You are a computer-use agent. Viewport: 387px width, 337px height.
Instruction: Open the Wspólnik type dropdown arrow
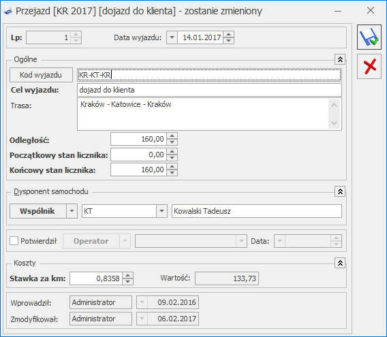click(x=72, y=211)
